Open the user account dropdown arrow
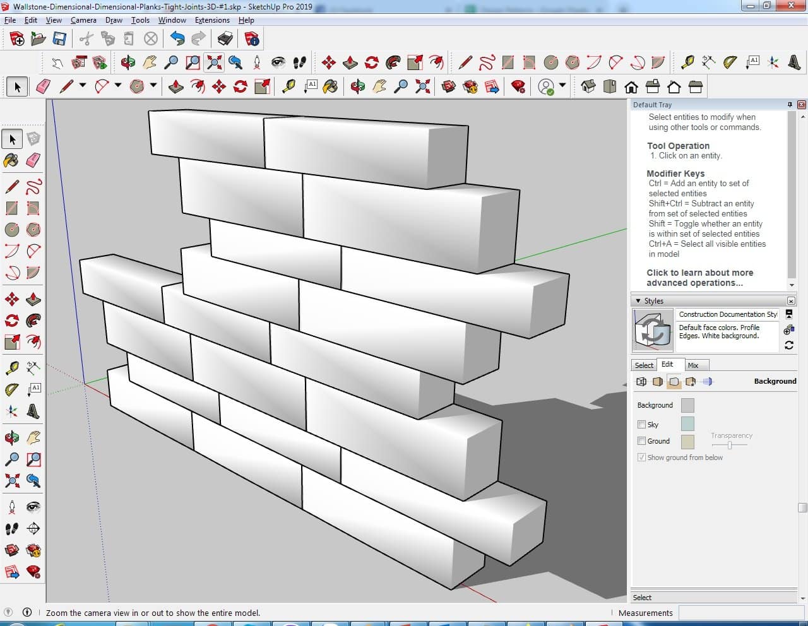 pos(562,85)
